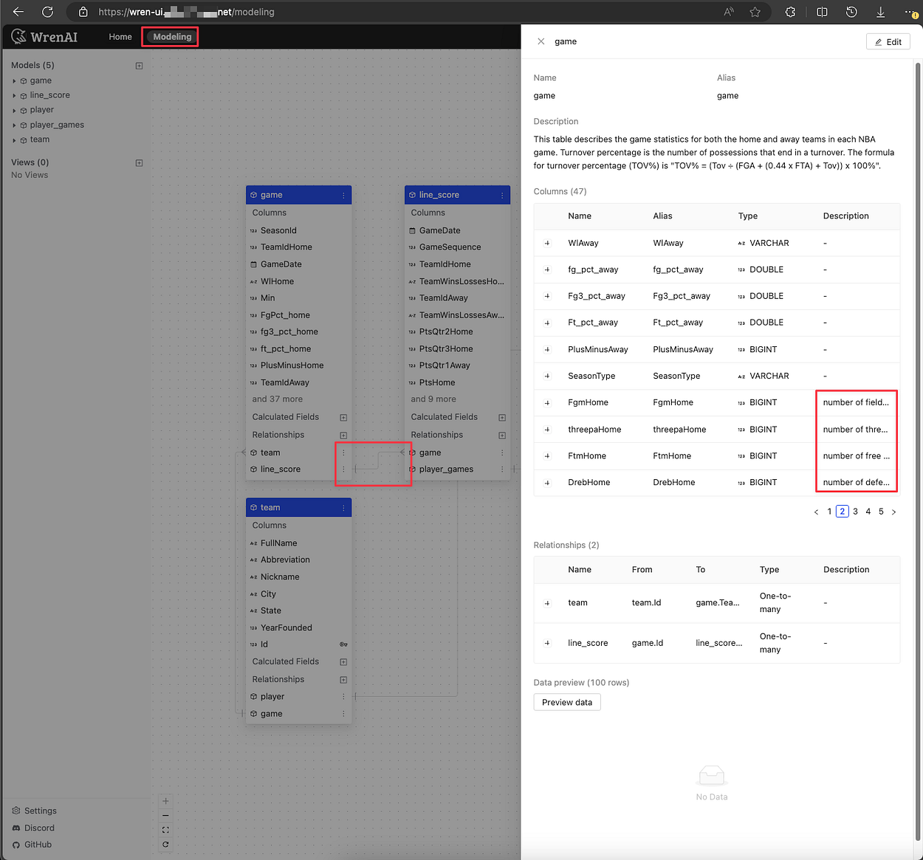Refresh the diagram layout icon
923x860 pixels.
165,844
